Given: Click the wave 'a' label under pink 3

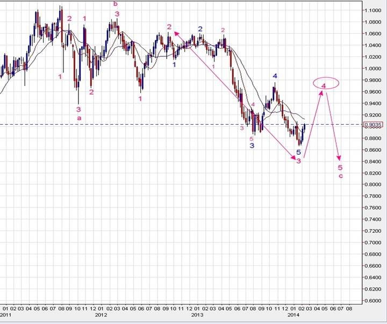Looking at the screenshot, I should tap(79, 118).
